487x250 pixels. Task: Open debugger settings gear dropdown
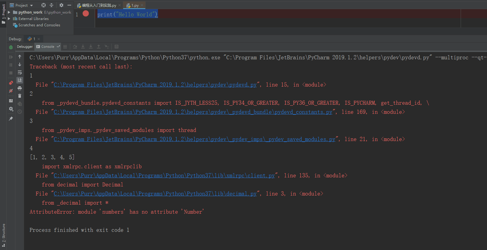tap(11, 109)
